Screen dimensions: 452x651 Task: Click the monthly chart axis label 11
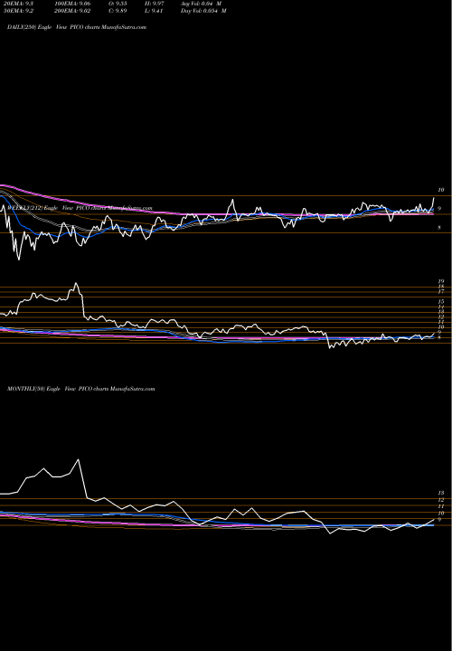(441, 506)
